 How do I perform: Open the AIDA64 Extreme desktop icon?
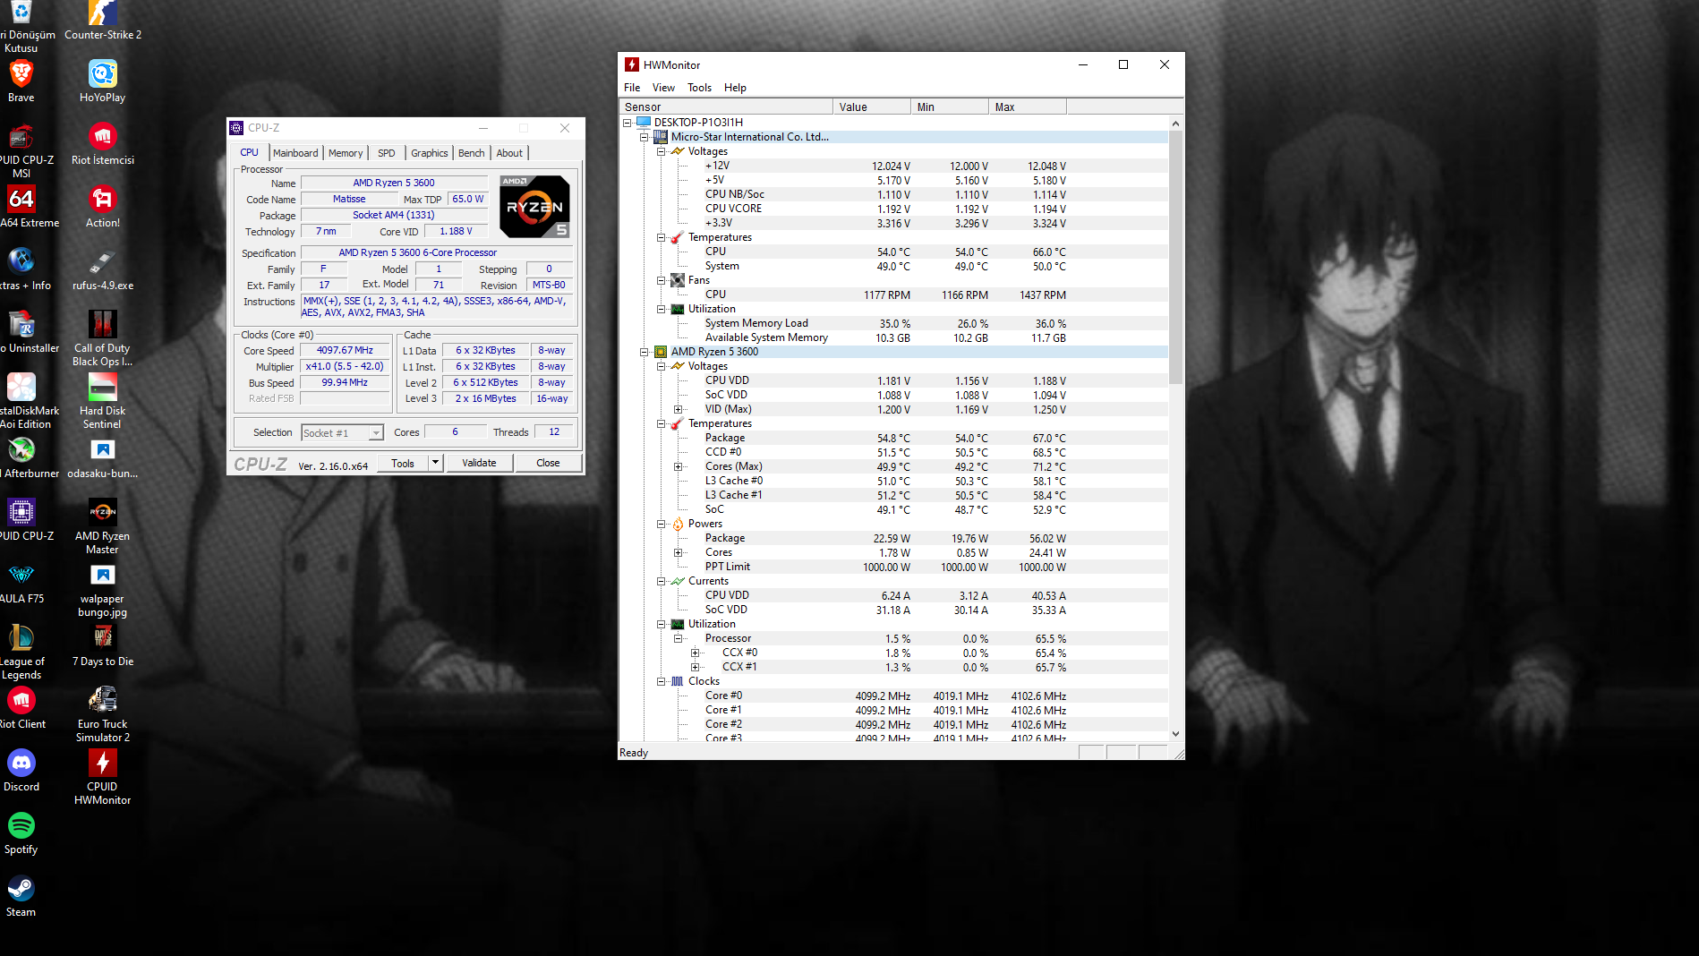coord(21,206)
